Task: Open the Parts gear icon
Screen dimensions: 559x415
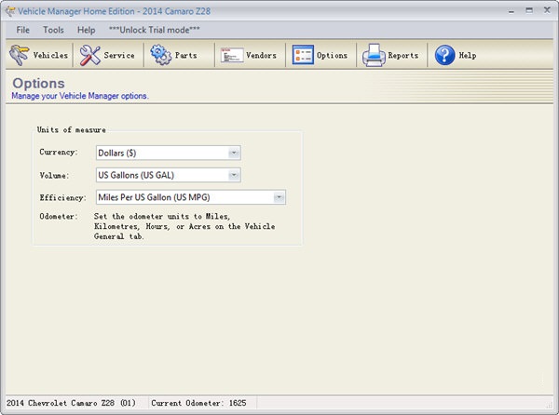Action: [x=160, y=56]
